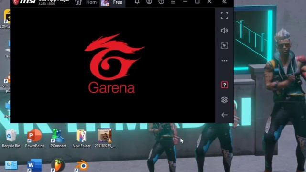Open the hamburger menu

tap(173, 2)
